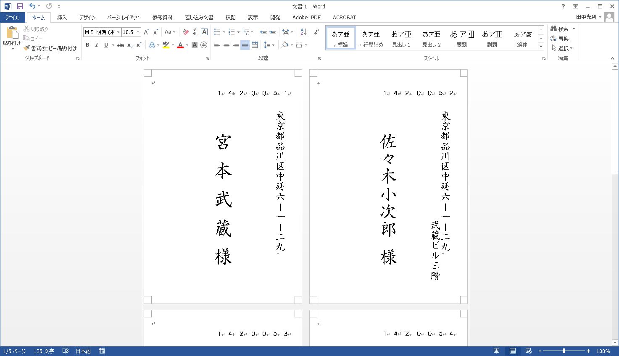Click the increase indent icon
Screen dimensions: 619x356
click(x=273, y=32)
